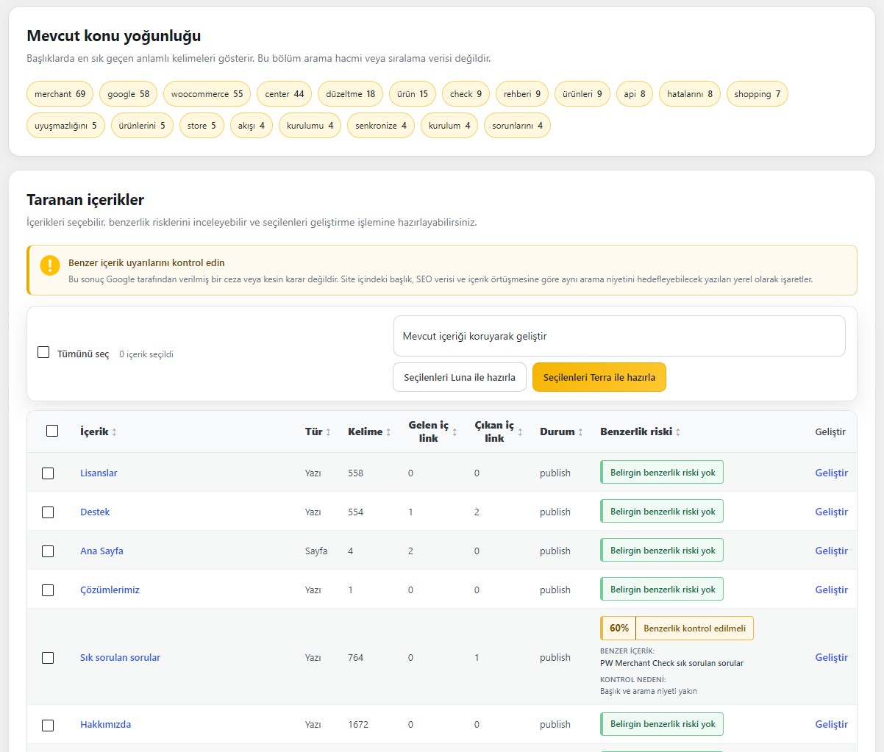
Task: Check the Tümünü seç checkbox
Action: [x=43, y=352]
